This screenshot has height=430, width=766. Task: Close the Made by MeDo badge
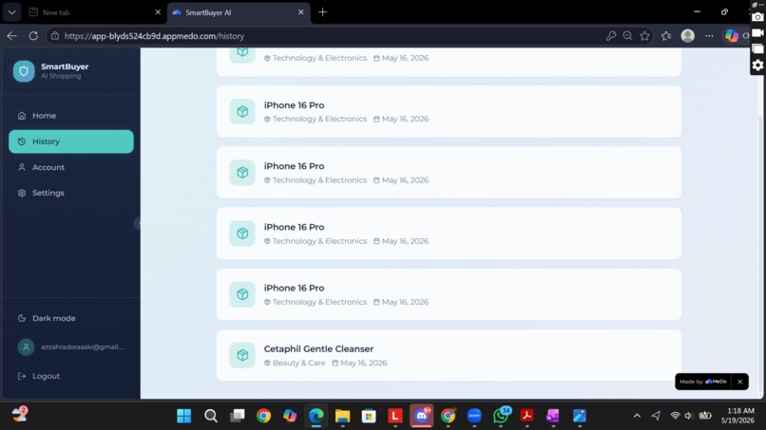tap(739, 382)
